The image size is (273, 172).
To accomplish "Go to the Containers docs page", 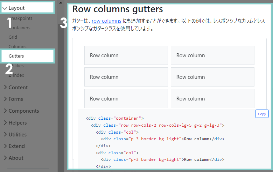I will [x=20, y=28].
